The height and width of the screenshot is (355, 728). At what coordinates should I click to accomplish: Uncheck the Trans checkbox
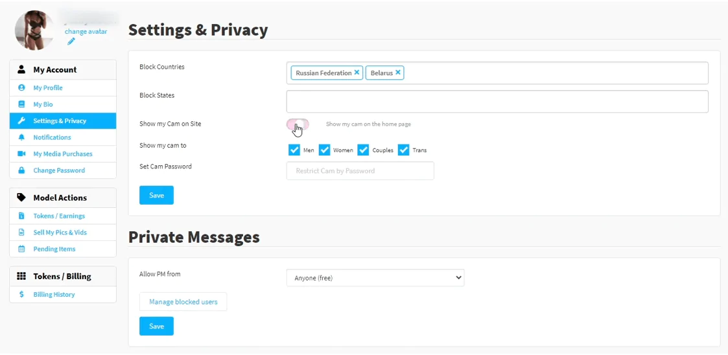click(x=403, y=150)
